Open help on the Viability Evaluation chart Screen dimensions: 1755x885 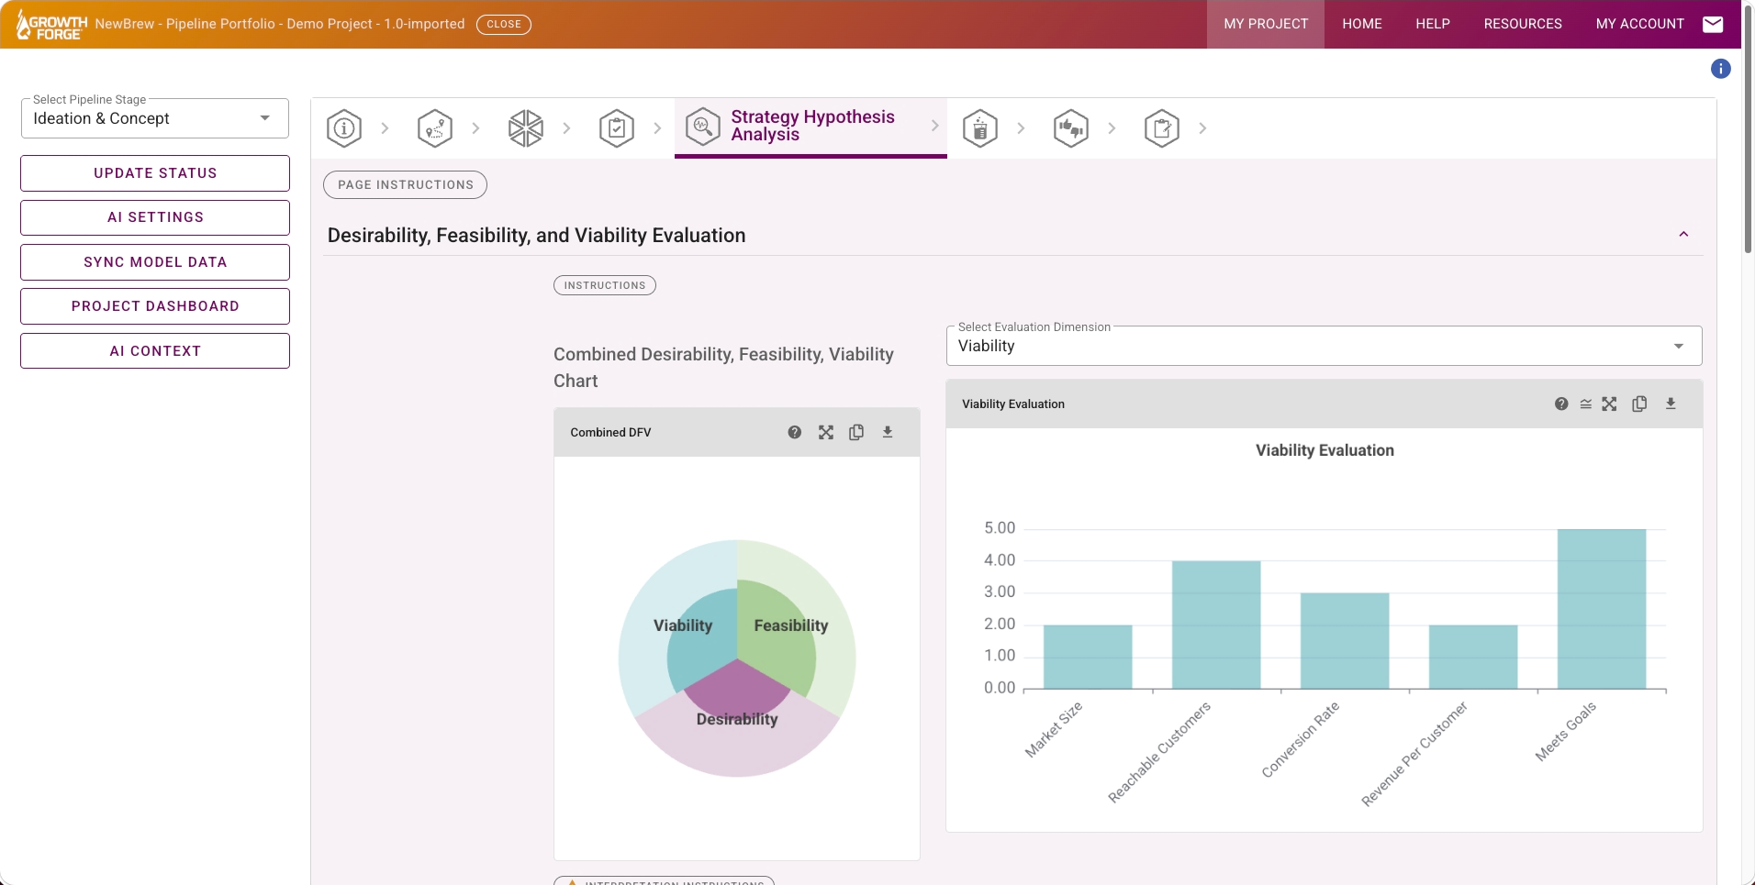tap(1561, 404)
